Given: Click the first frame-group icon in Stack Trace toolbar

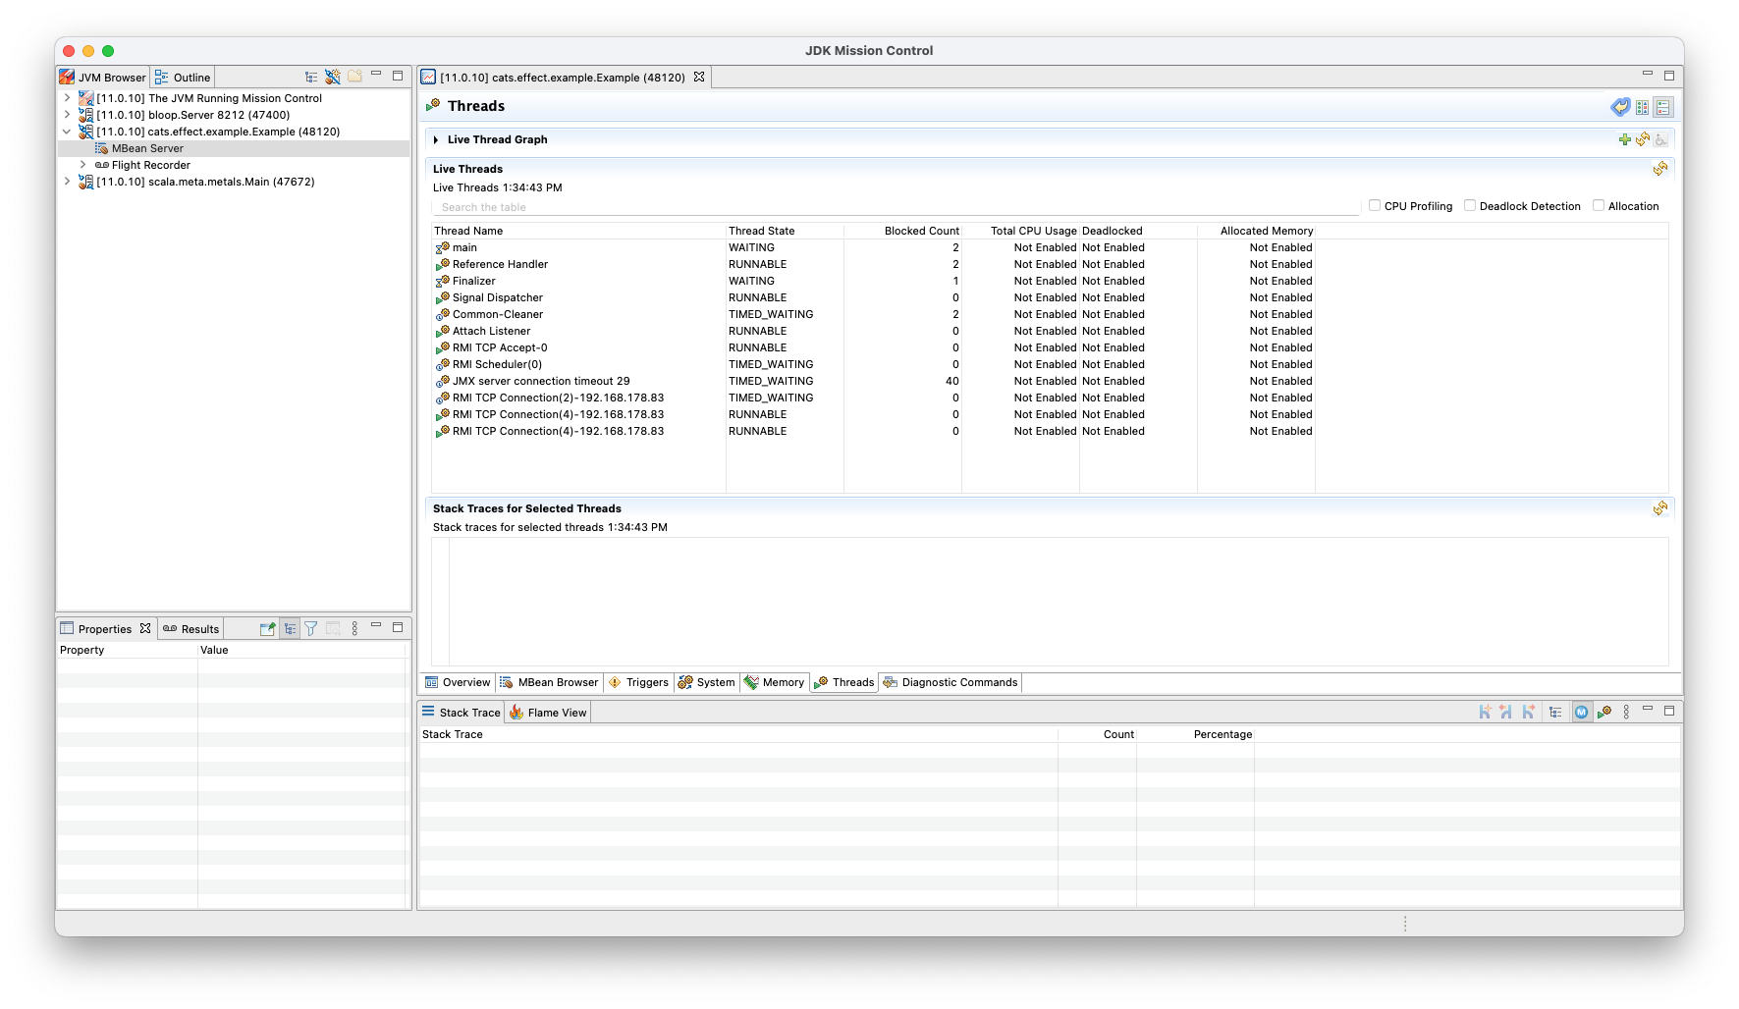Looking at the screenshot, I should 1485,713.
